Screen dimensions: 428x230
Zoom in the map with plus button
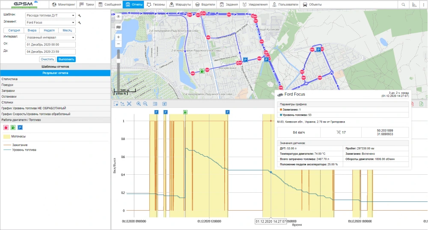pyautogui.click(x=119, y=37)
